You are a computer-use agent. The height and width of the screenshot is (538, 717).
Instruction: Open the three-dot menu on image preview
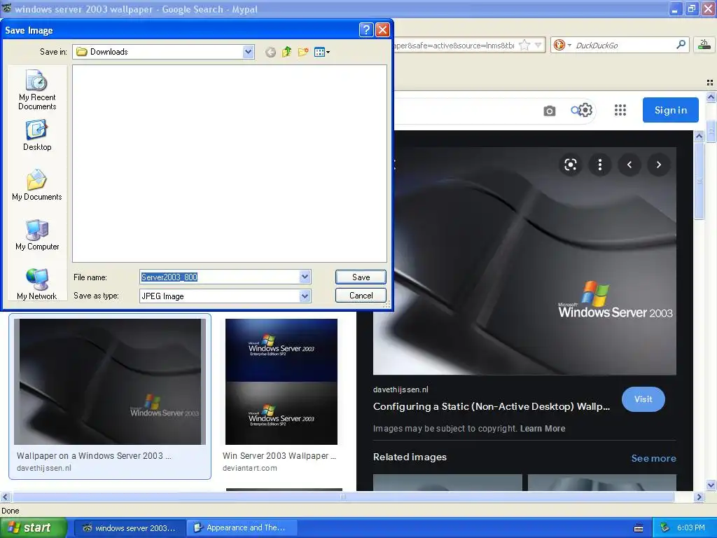(600, 165)
